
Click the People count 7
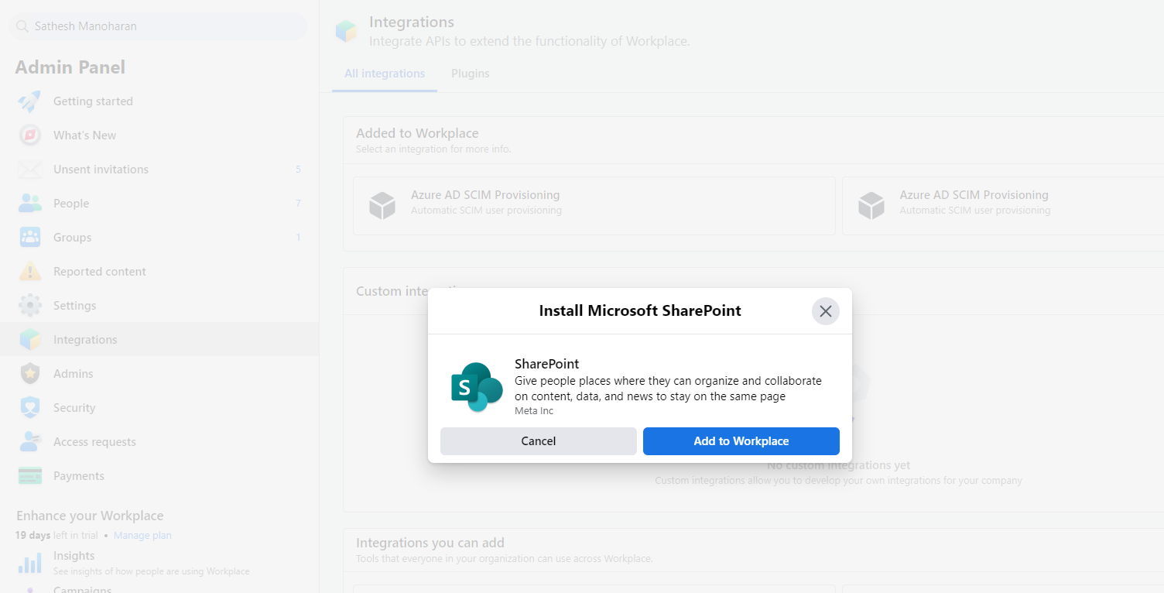point(298,204)
